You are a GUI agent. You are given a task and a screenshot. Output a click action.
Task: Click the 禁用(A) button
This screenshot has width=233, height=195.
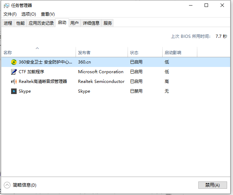pyautogui.click(x=213, y=185)
